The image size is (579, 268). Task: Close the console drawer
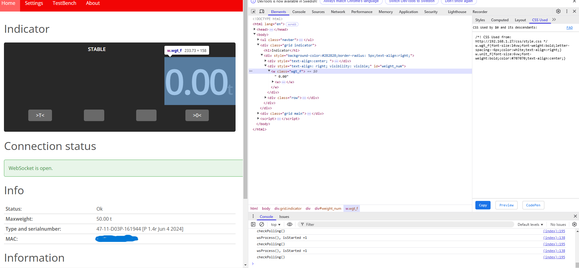(575, 216)
